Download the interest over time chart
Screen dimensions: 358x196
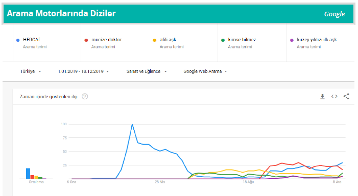pos(322,97)
